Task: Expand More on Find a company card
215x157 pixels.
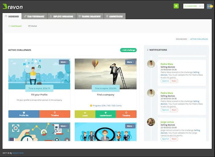Action: [130, 62]
